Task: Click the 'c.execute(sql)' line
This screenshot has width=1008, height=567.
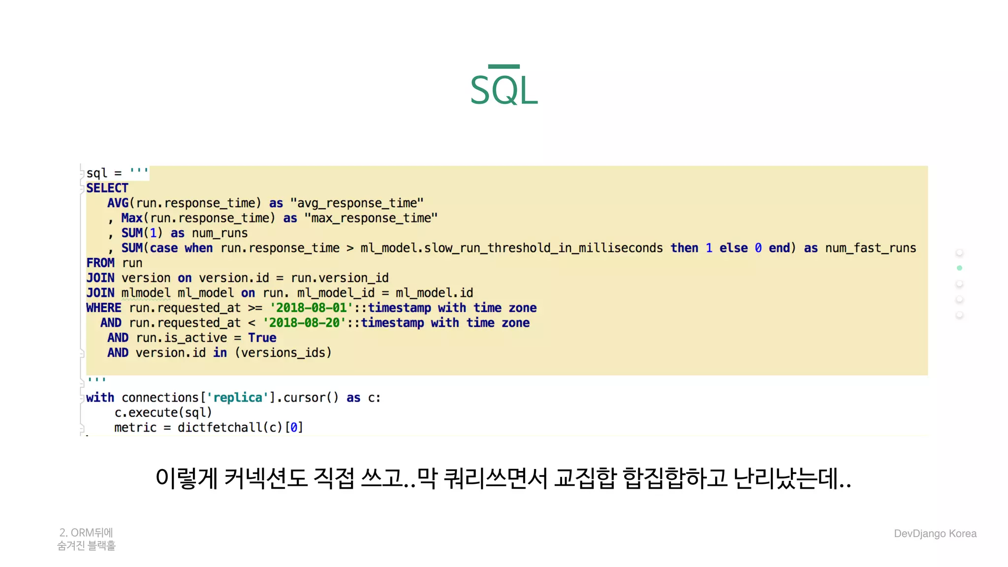Action: pyautogui.click(x=163, y=412)
